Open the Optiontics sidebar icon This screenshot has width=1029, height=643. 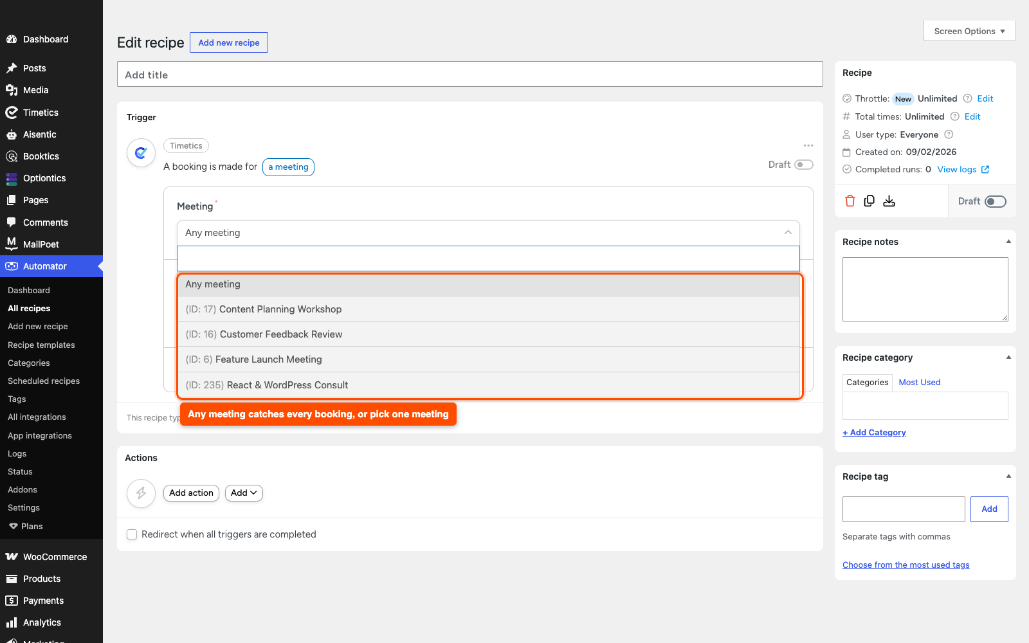pyautogui.click(x=12, y=178)
